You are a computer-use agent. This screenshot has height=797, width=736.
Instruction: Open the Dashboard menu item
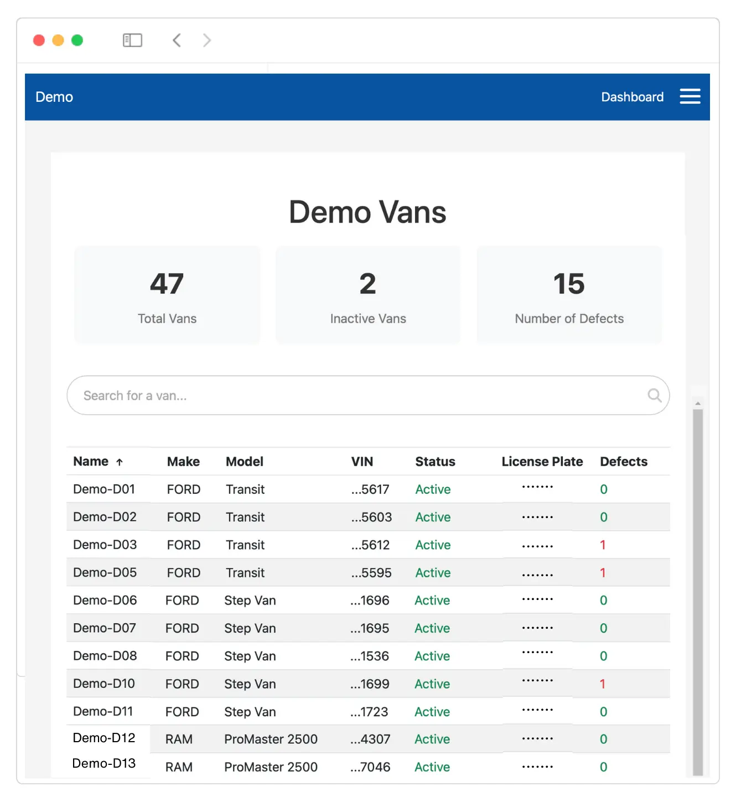(632, 96)
